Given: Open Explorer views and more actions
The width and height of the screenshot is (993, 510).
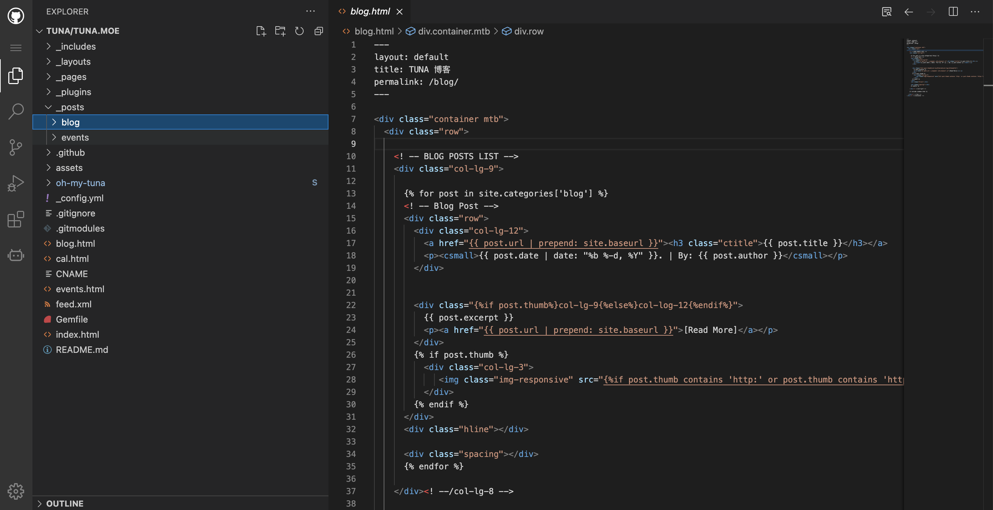Looking at the screenshot, I should tap(310, 11).
